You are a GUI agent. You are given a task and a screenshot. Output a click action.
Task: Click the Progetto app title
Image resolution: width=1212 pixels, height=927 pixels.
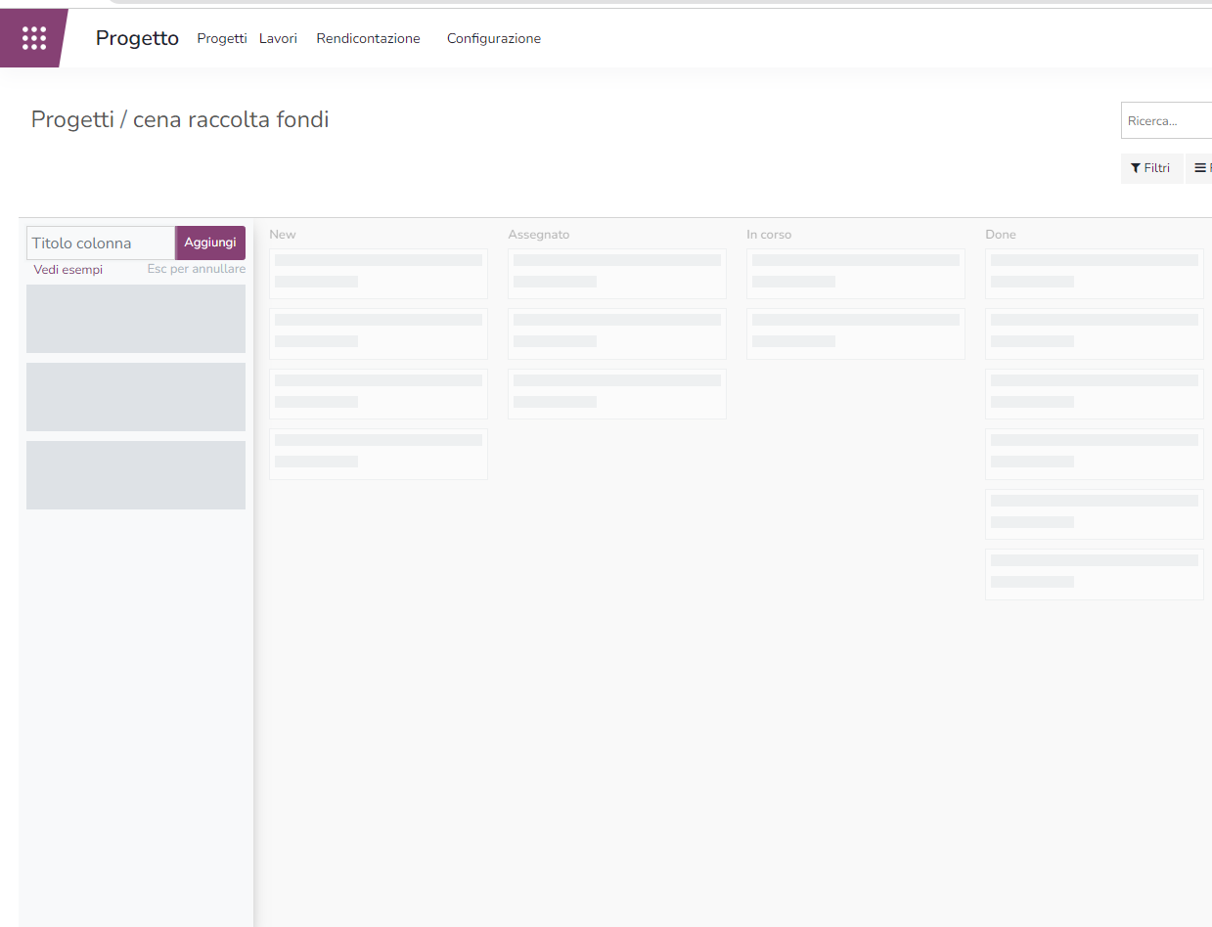[137, 38]
